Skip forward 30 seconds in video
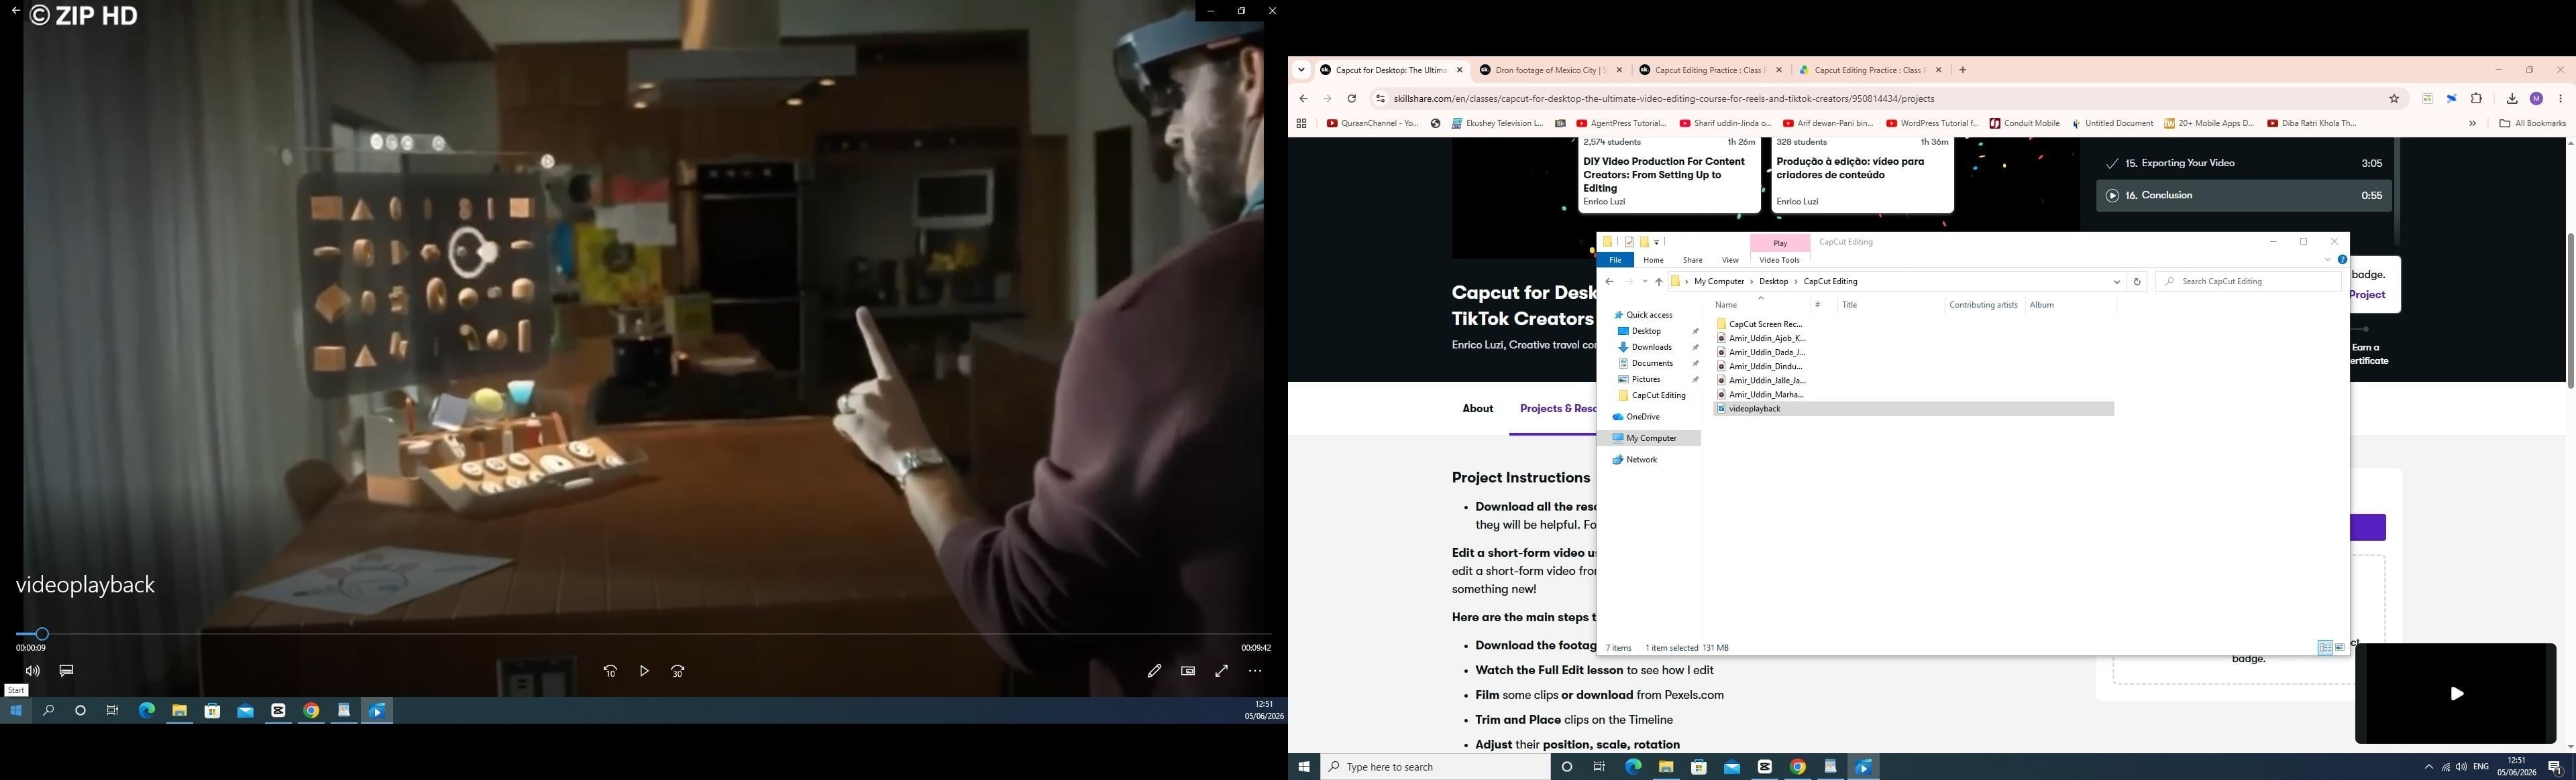The height and width of the screenshot is (780, 2576). pyautogui.click(x=678, y=671)
